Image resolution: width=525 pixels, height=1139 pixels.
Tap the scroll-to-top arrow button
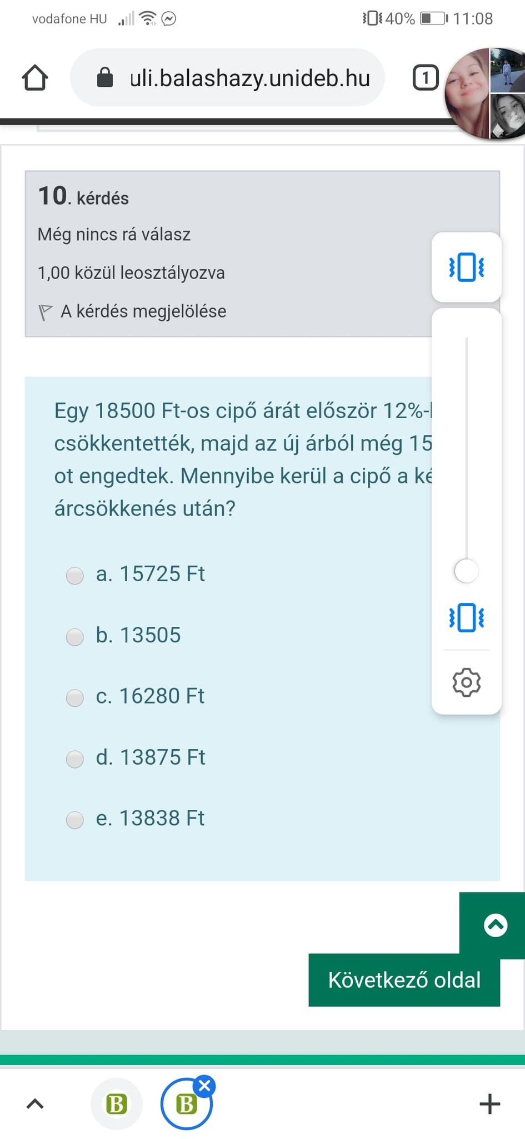pyautogui.click(x=496, y=925)
